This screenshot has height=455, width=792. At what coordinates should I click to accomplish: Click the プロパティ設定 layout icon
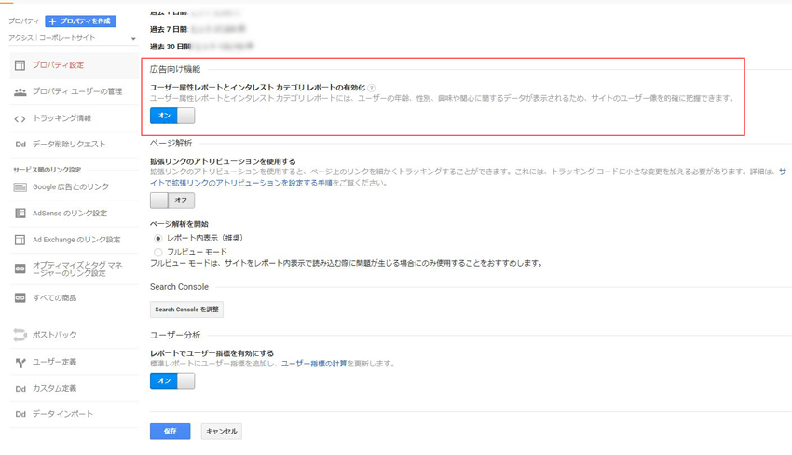point(20,65)
